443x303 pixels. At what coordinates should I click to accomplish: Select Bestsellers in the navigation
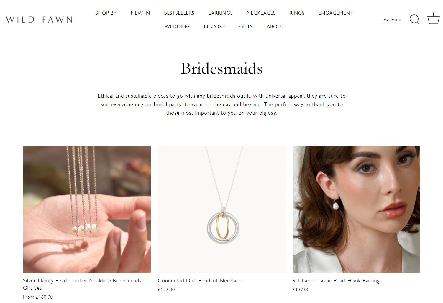pos(179,13)
